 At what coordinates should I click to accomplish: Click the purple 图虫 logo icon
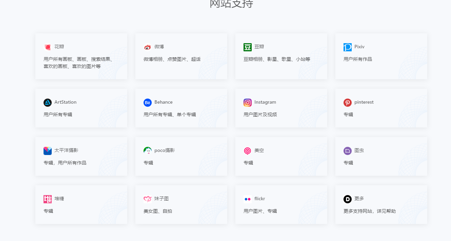(348, 151)
